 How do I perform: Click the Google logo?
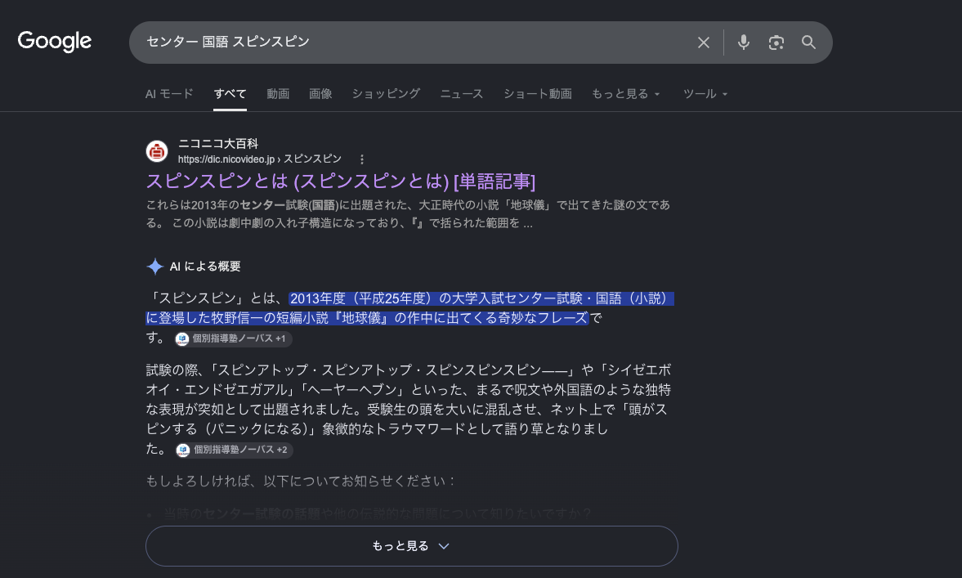point(55,41)
